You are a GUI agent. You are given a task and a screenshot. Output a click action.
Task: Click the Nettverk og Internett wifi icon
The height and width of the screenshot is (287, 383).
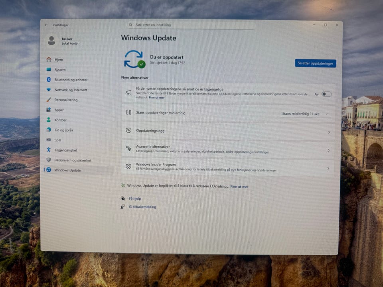pyautogui.click(x=49, y=90)
